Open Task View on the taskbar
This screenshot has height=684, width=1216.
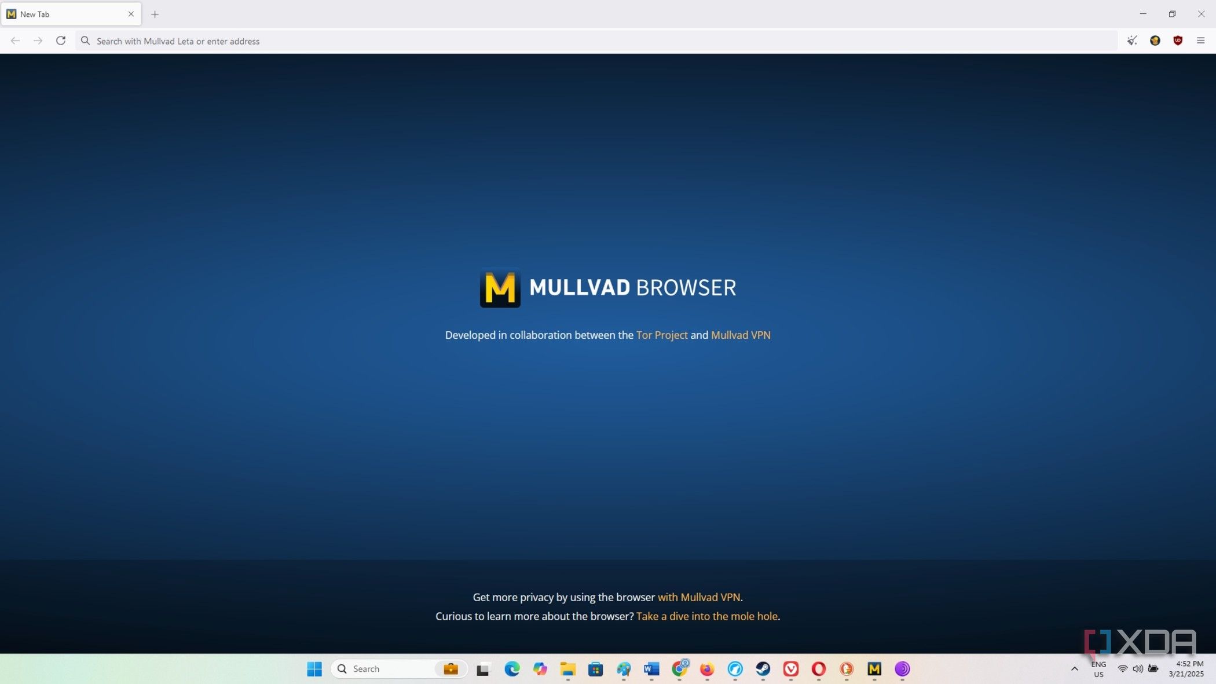click(x=483, y=669)
